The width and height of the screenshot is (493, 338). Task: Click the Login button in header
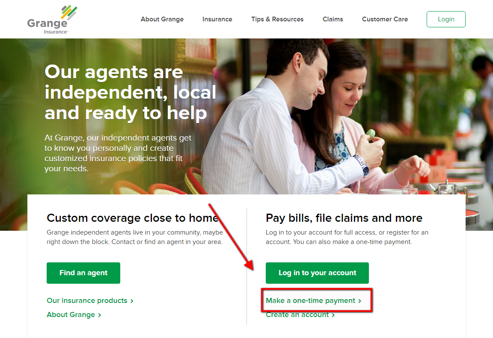(446, 19)
